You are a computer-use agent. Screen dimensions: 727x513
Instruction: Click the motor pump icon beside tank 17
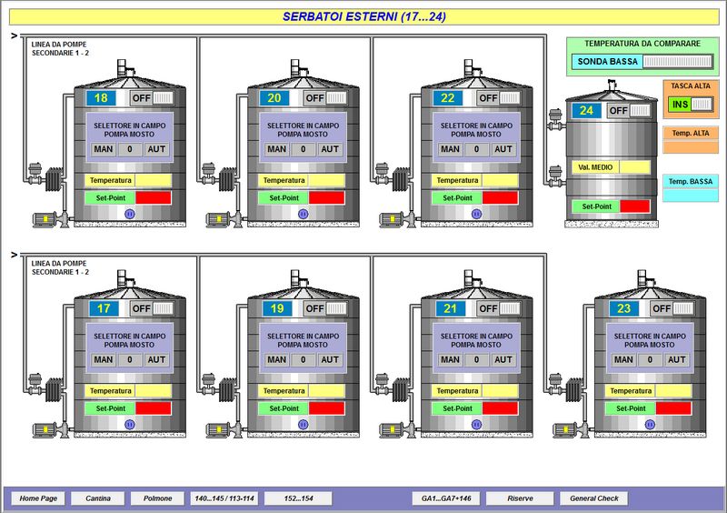coord(45,428)
